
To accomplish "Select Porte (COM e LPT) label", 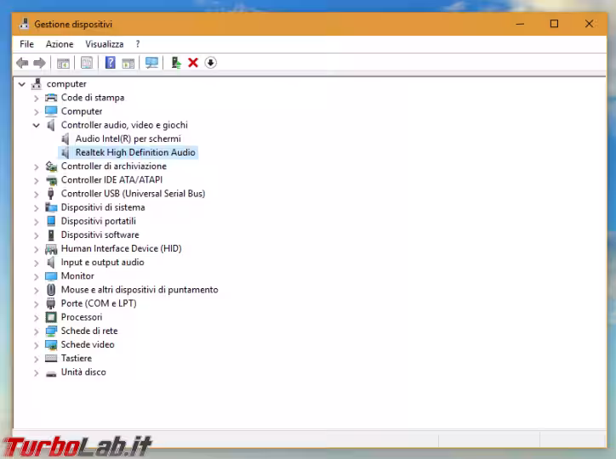I will click(99, 303).
